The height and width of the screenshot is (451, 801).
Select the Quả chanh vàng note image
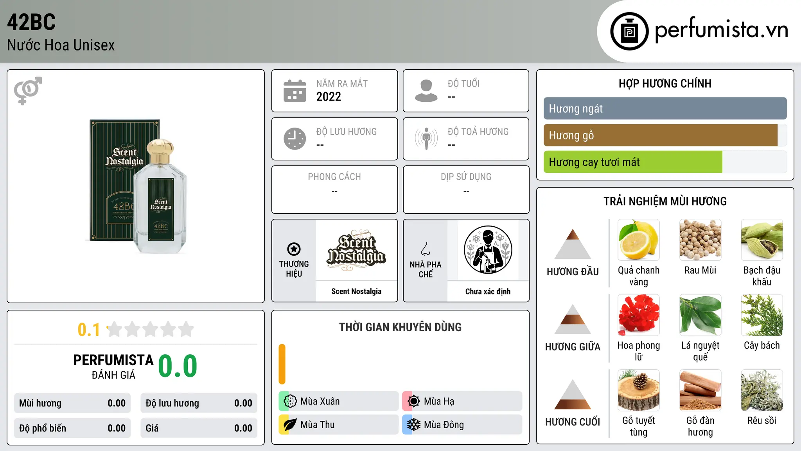coord(639,240)
